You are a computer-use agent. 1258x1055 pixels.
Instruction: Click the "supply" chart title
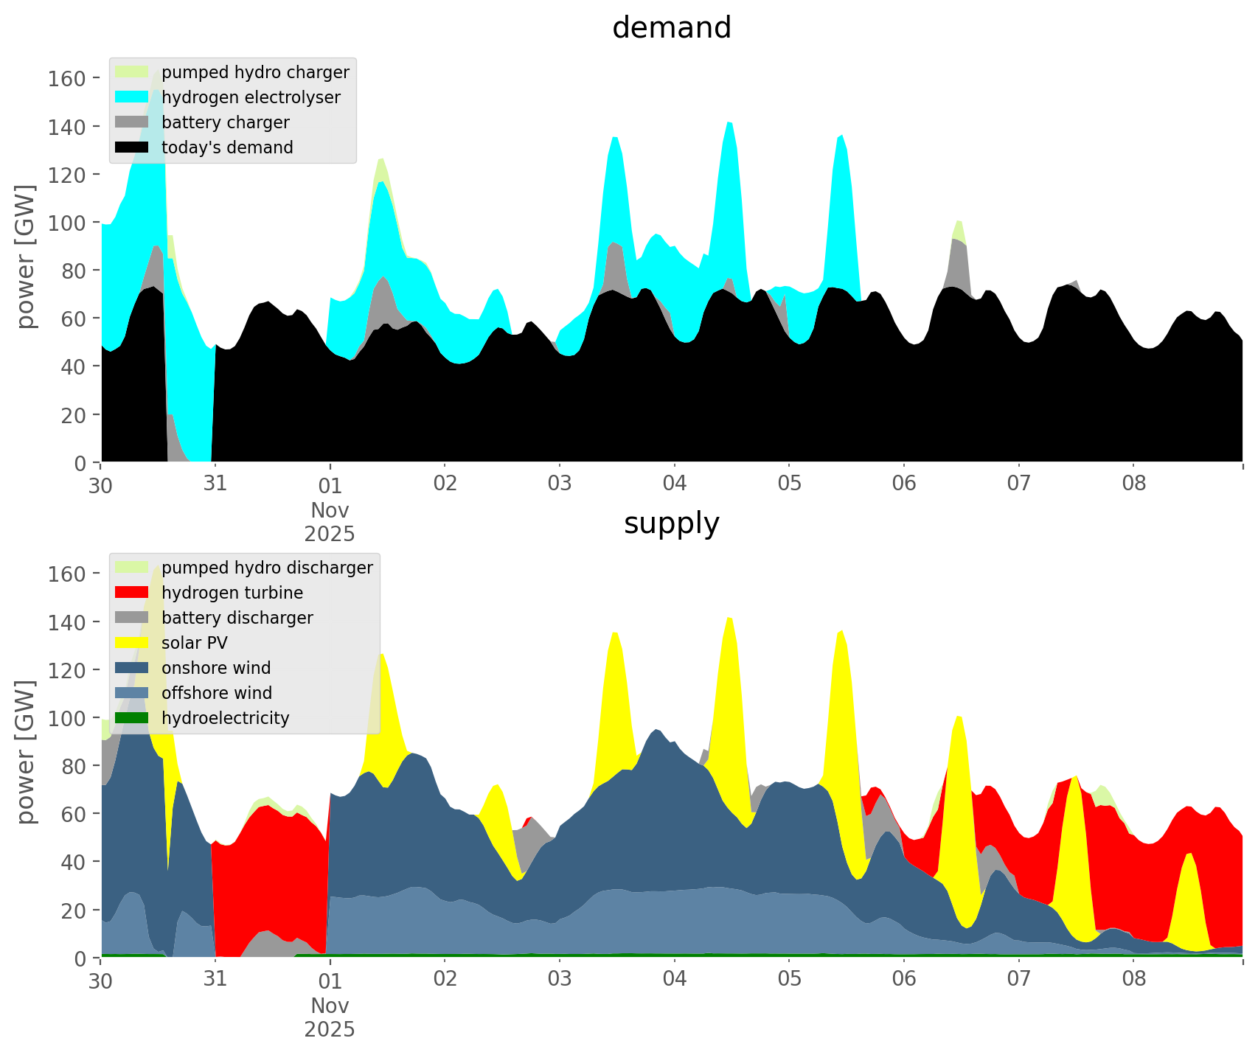pyautogui.click(x=671, y=523)
